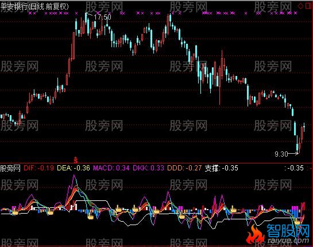The width and height of the screenshot is (313, 247).
Task: Click the 平安银行(日线,前复权) chart title
Action: click(x=34, y=6)
